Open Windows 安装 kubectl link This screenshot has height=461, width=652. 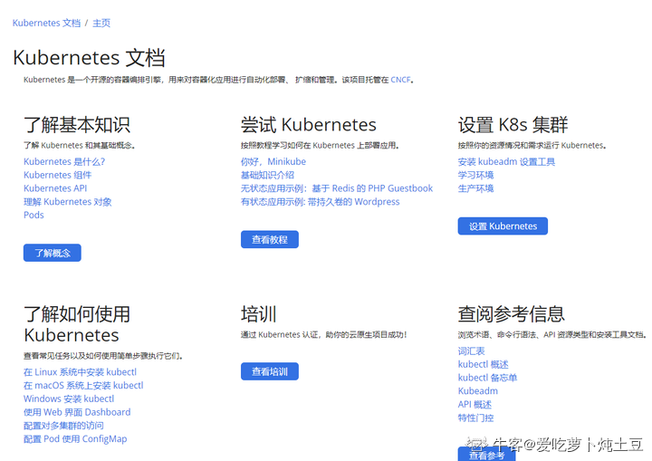pos(69,399)
